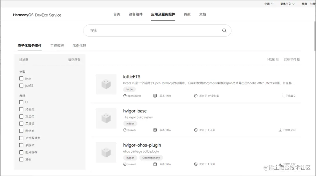Image resolution: width=316 pixels, height=176 pixels.
Task: Check the 多媒体 category checkbox
Action: 21,145
